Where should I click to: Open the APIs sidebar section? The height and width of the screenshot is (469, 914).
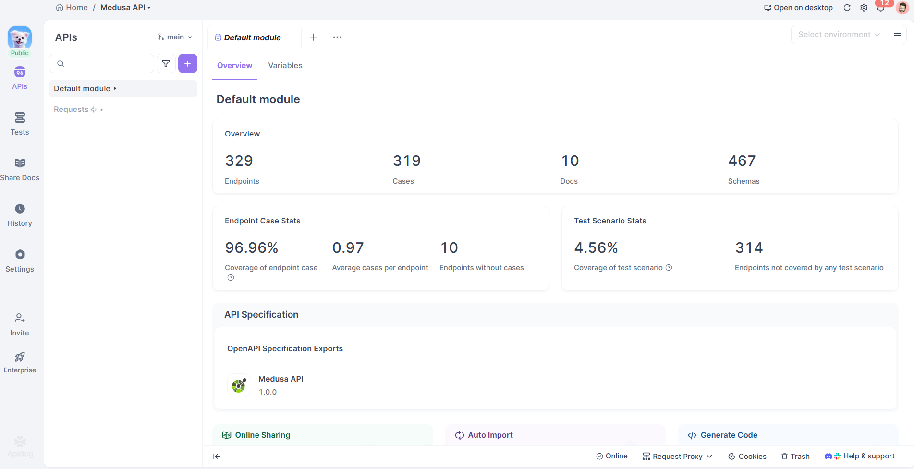pos(20,78)
